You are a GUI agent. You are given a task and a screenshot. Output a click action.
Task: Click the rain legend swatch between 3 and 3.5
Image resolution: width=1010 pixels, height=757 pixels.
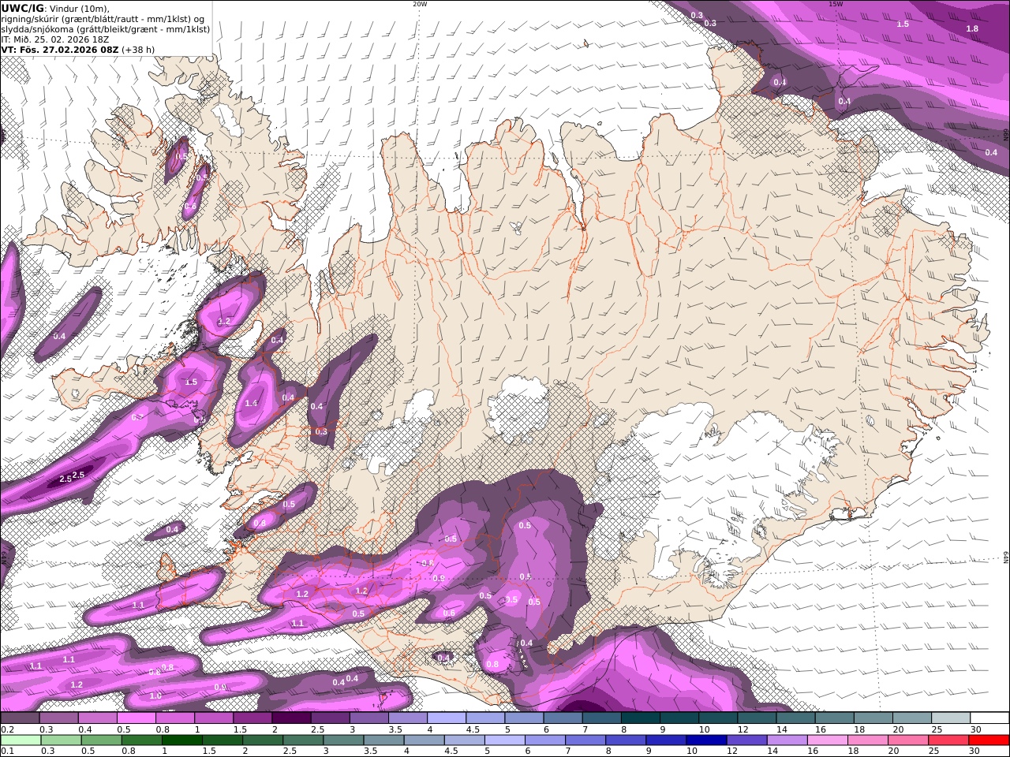pos(343,740)
